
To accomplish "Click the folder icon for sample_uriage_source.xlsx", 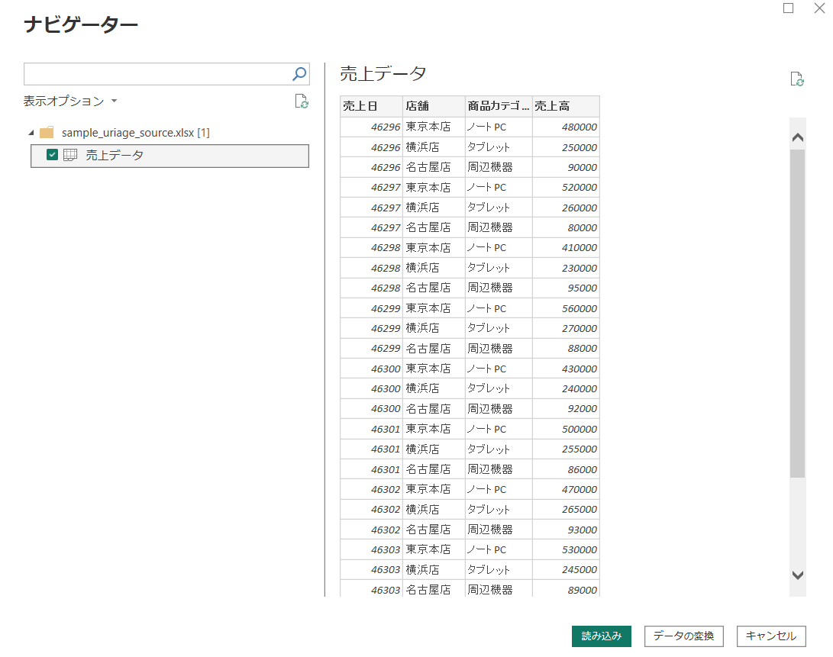I will coord(47,132).
